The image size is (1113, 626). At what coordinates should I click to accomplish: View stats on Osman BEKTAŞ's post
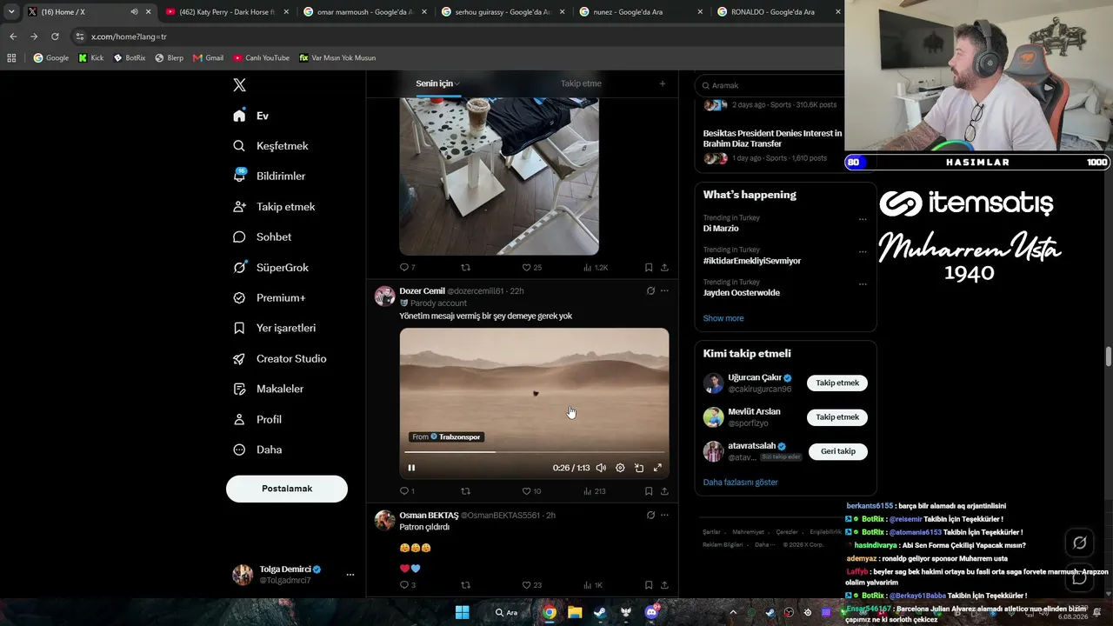point(593,585)
